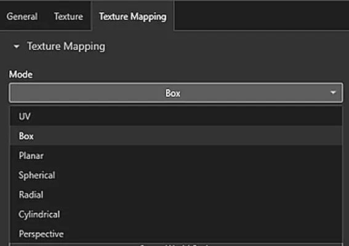Click the Mode field label
This screenshot has height=246, width=349.
click(x=21, y=74)
